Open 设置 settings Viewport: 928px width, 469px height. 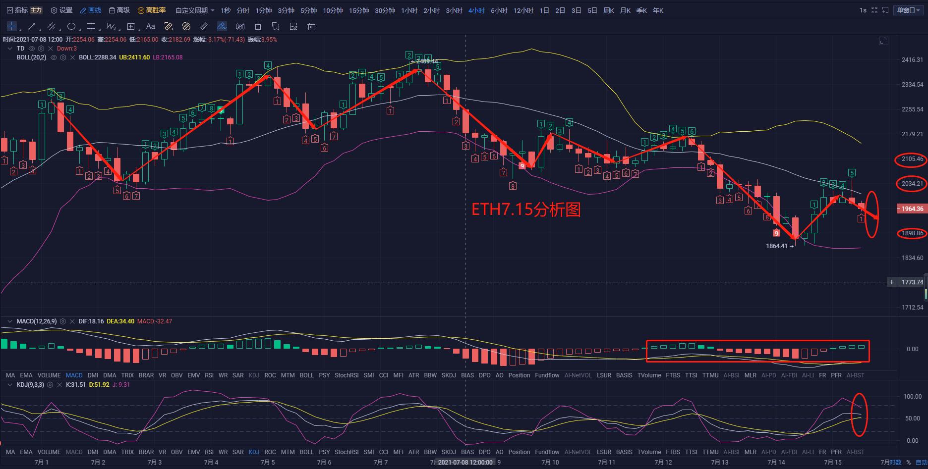pyautogui.click(x=61, y=10)
